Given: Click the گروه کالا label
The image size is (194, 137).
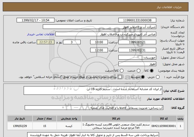Looking at the screenshot, I should (178, 108).
